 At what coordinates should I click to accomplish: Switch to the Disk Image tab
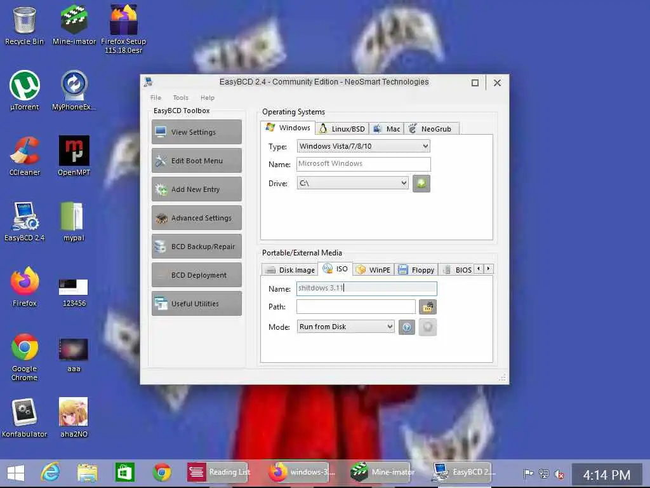289,269
